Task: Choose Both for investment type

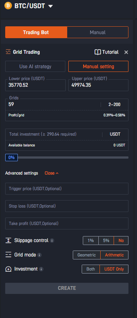Action: click(91, 269)
